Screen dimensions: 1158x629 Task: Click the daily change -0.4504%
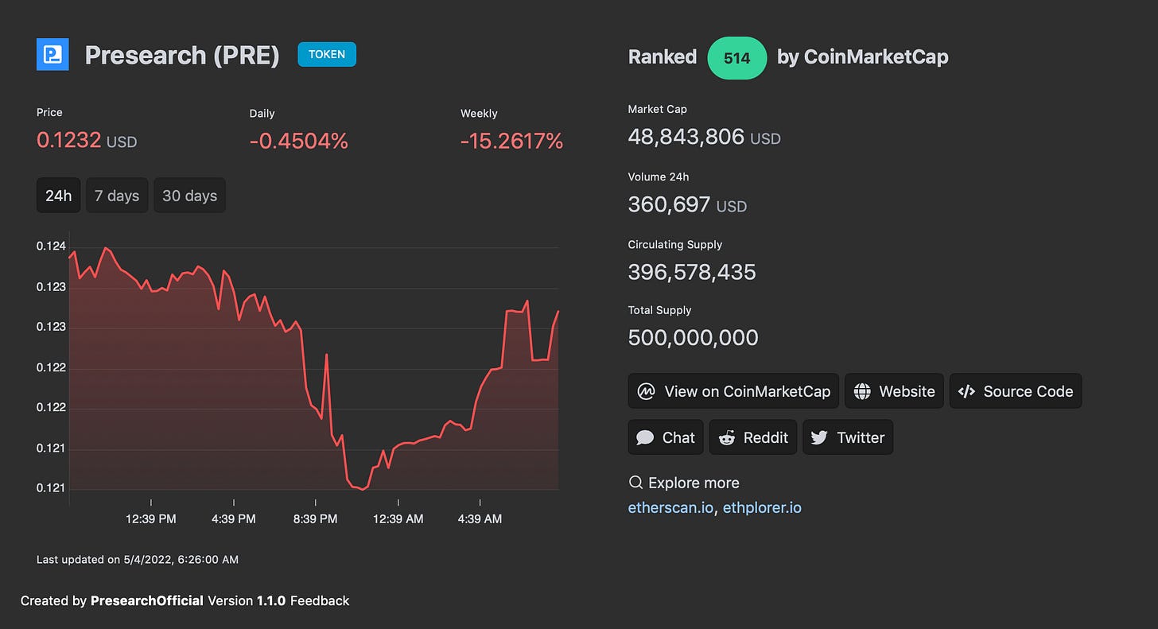(299, 141)
